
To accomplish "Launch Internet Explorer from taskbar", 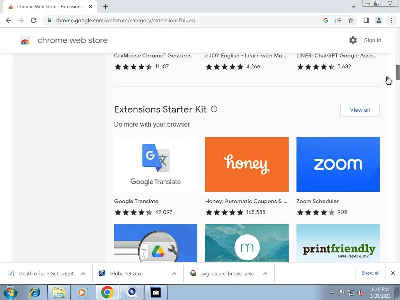I will [35, 292].
